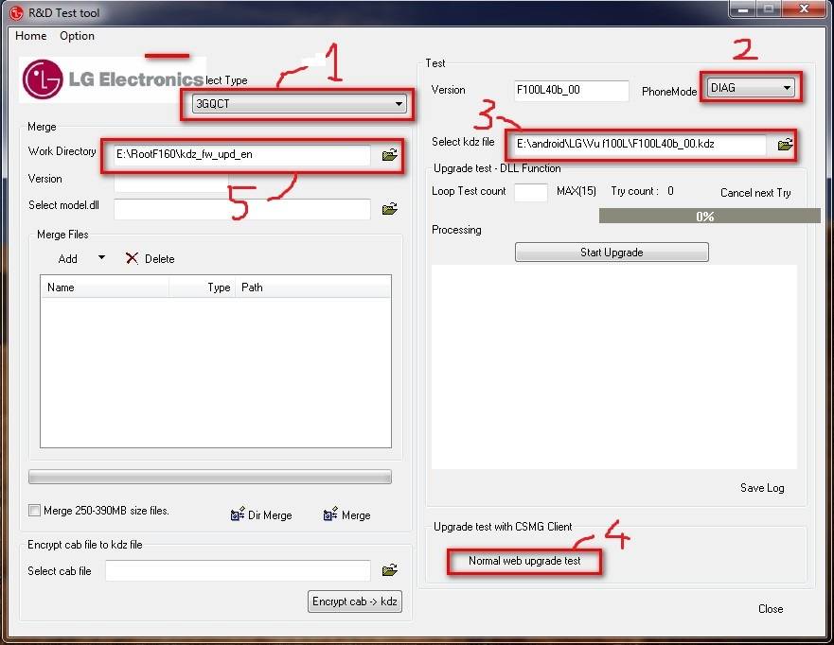834x645 pixels.
Task: Click the Type column header
Action: [203, 288]
